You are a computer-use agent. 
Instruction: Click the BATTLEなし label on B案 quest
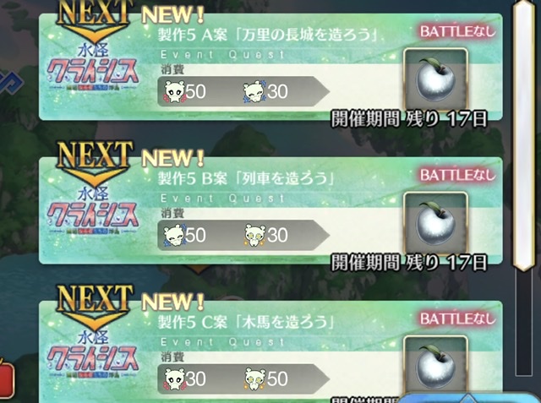click(x=457, y=175)
